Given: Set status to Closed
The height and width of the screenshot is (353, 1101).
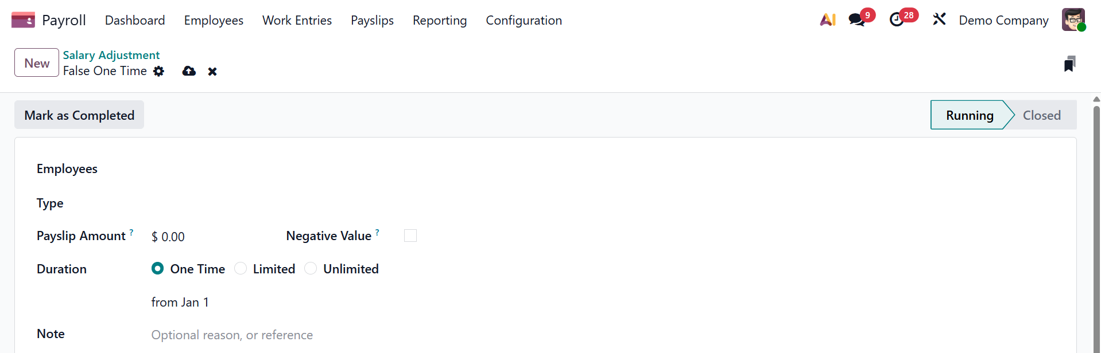Looking at the screenshot, I should point(1041,115).
